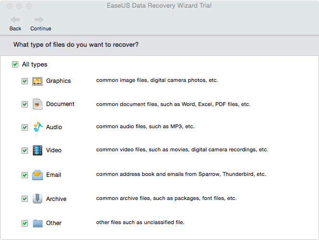Click 'other files such as unclassified file' description
319x240 pixels.
140,222
